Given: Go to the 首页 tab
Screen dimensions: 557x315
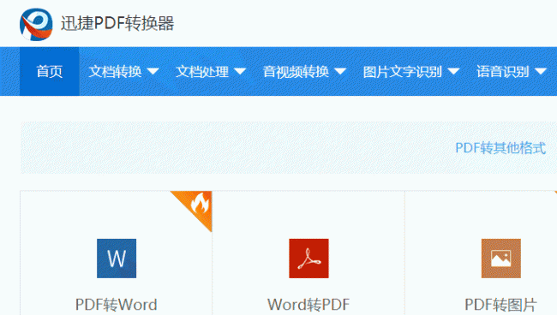Looking at the screenshot, I should 50,71.
